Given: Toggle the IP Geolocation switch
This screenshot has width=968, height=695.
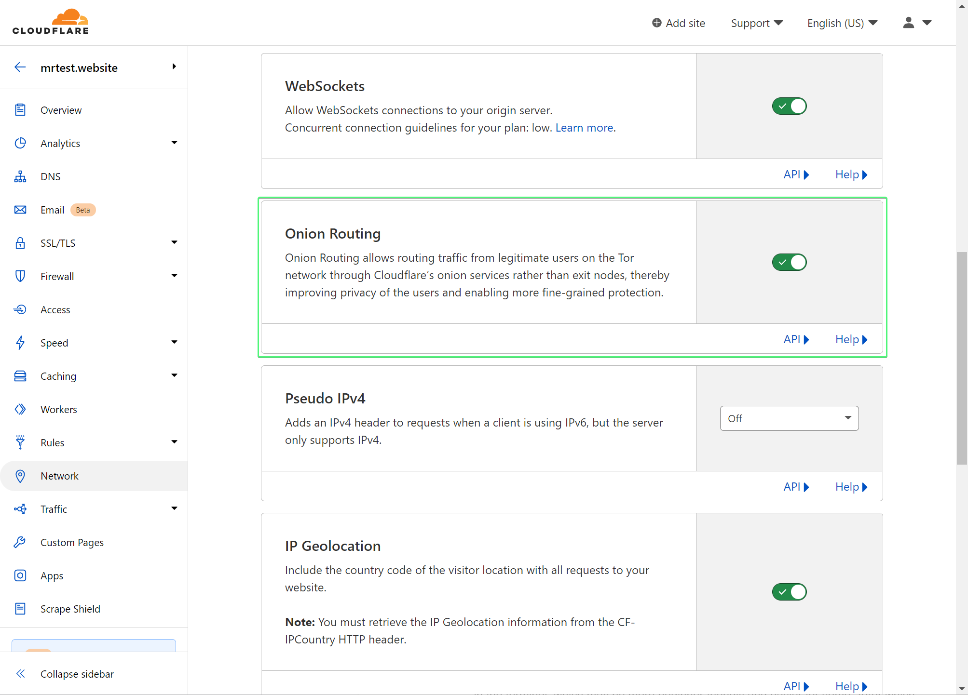Looking at the screenshot, I should (790, 592).
